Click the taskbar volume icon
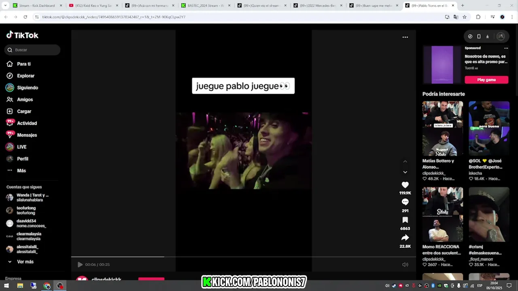This screenshot has width=518, height=291. click(387, 286)
